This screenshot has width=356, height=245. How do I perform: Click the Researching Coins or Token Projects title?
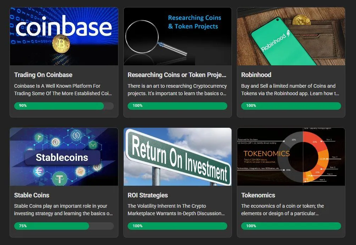click(177, 75)
